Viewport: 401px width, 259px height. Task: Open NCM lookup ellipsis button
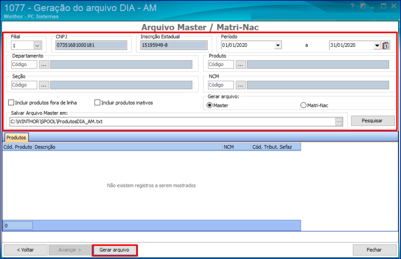241,85
